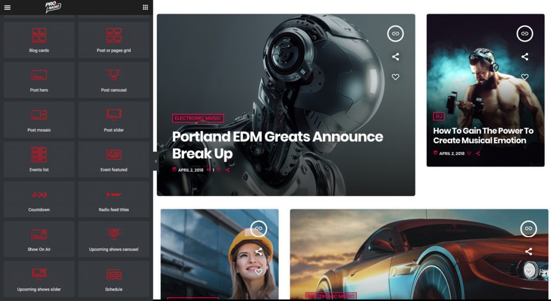
Task: Select the Events list widget
Action: click(39, 159)
